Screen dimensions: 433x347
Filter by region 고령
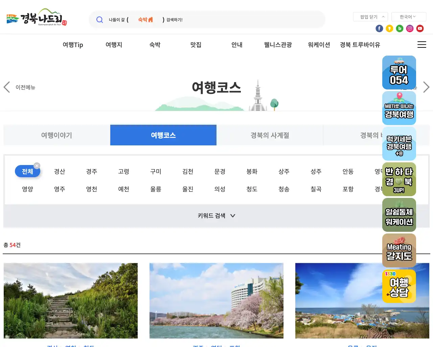point(124,171)
